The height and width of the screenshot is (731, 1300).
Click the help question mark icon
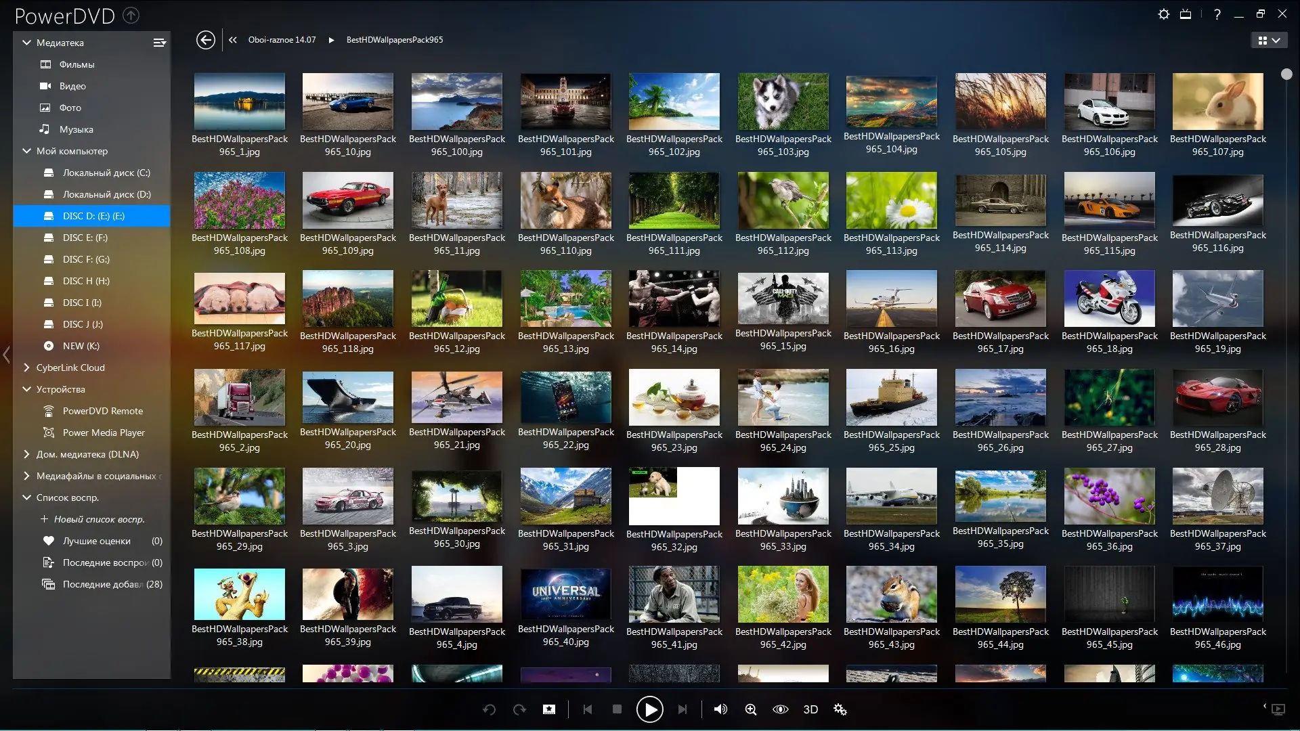tap(1217, 14)
